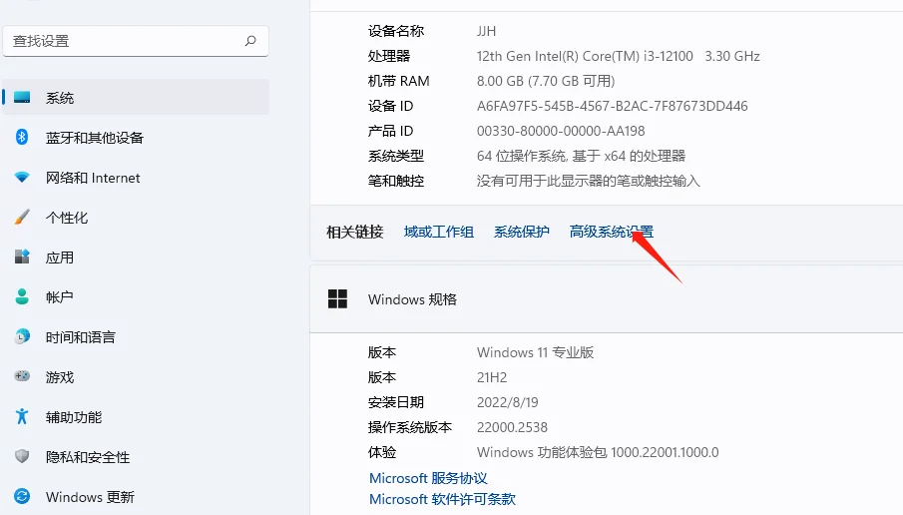Open Microsoft 软件许可条款 link

[442, 499]
